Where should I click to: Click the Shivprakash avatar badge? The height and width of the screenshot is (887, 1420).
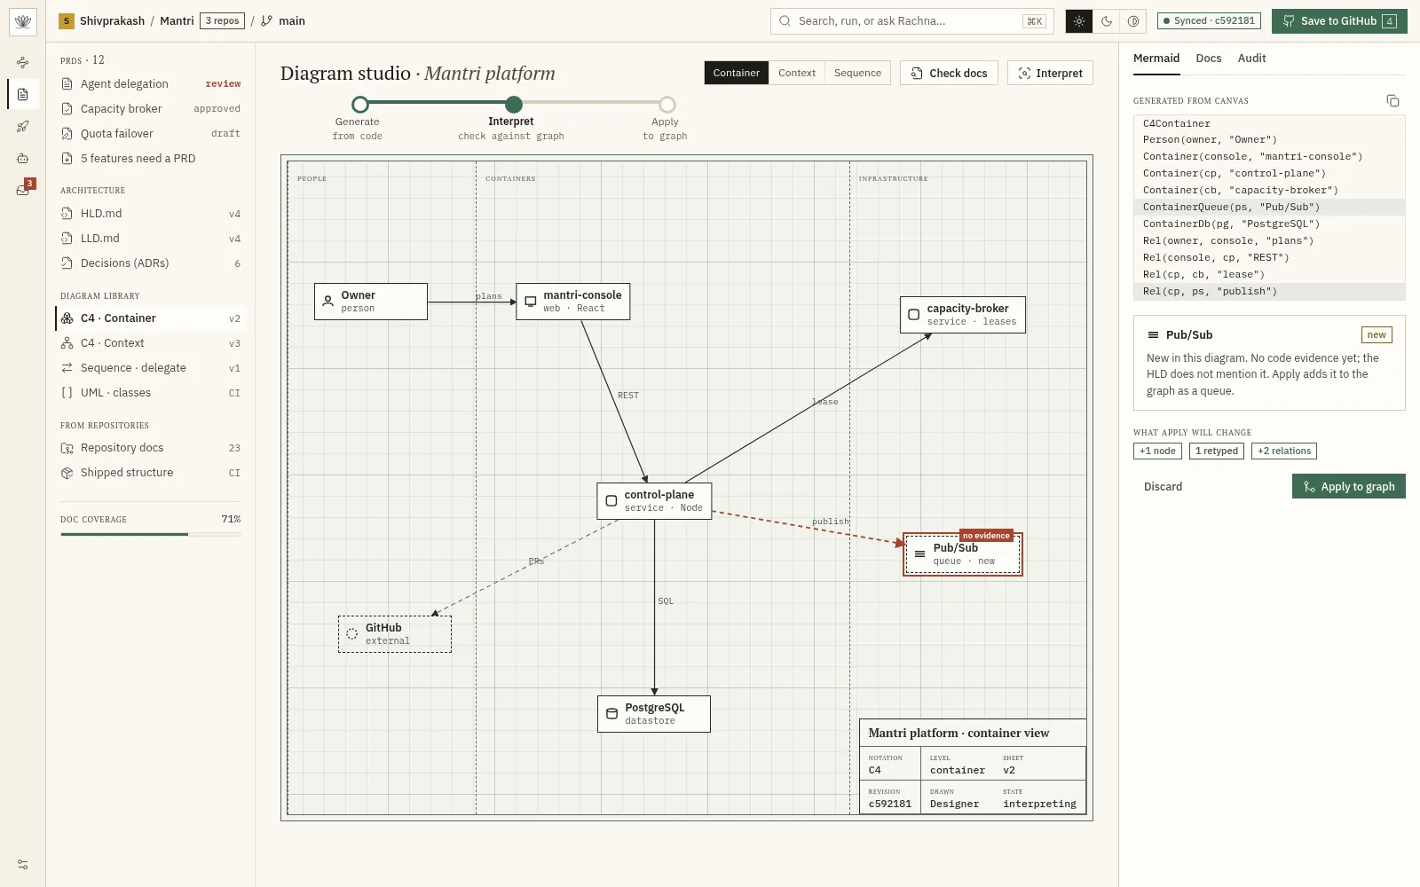click(67, 21)
